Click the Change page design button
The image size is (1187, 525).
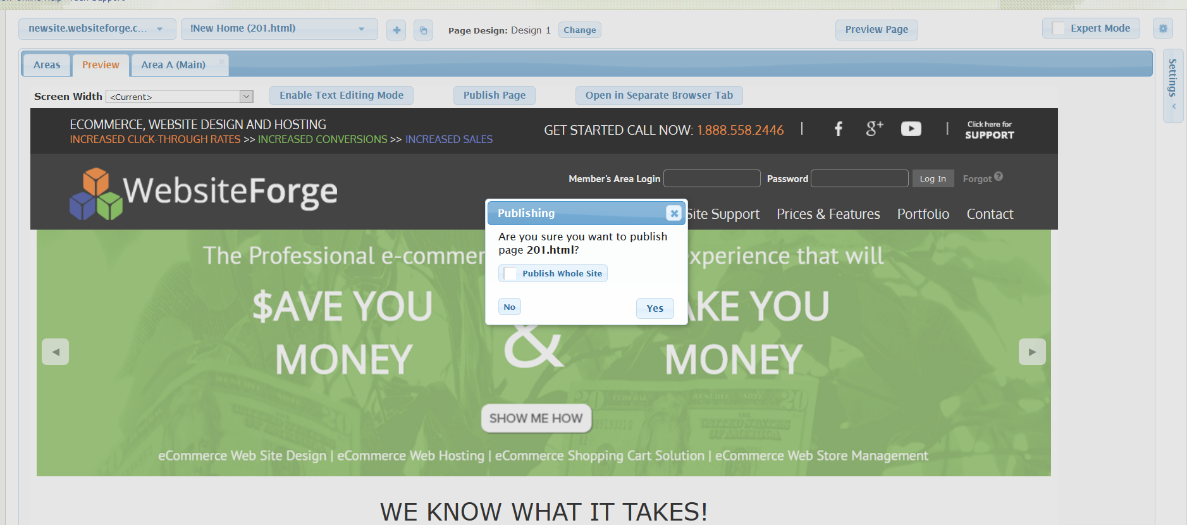[580, 30]
